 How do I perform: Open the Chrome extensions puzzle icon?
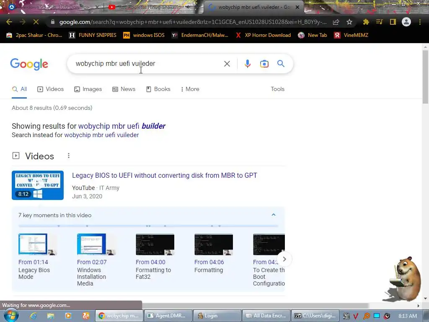366,22
